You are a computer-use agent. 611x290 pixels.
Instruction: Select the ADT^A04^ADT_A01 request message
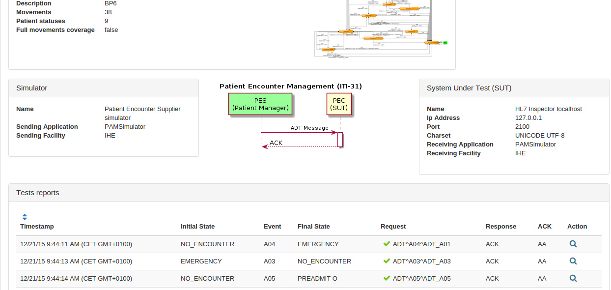click(x=421, y=244)
